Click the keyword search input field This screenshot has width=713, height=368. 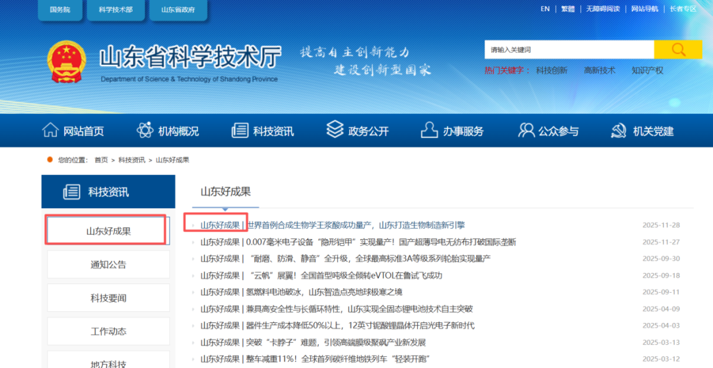click(x=569, y=50)
